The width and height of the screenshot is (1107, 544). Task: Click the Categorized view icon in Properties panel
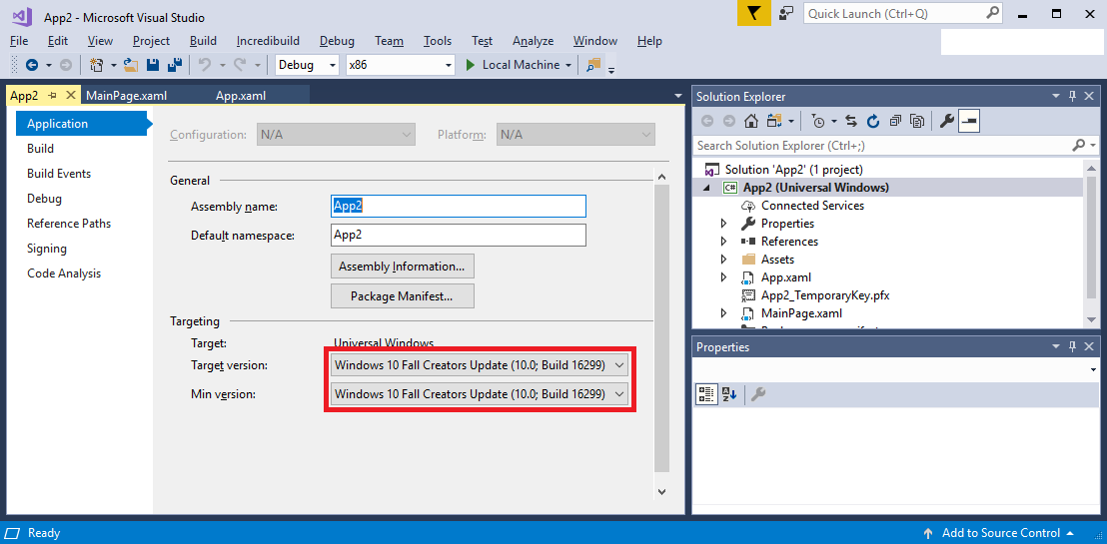706,394
